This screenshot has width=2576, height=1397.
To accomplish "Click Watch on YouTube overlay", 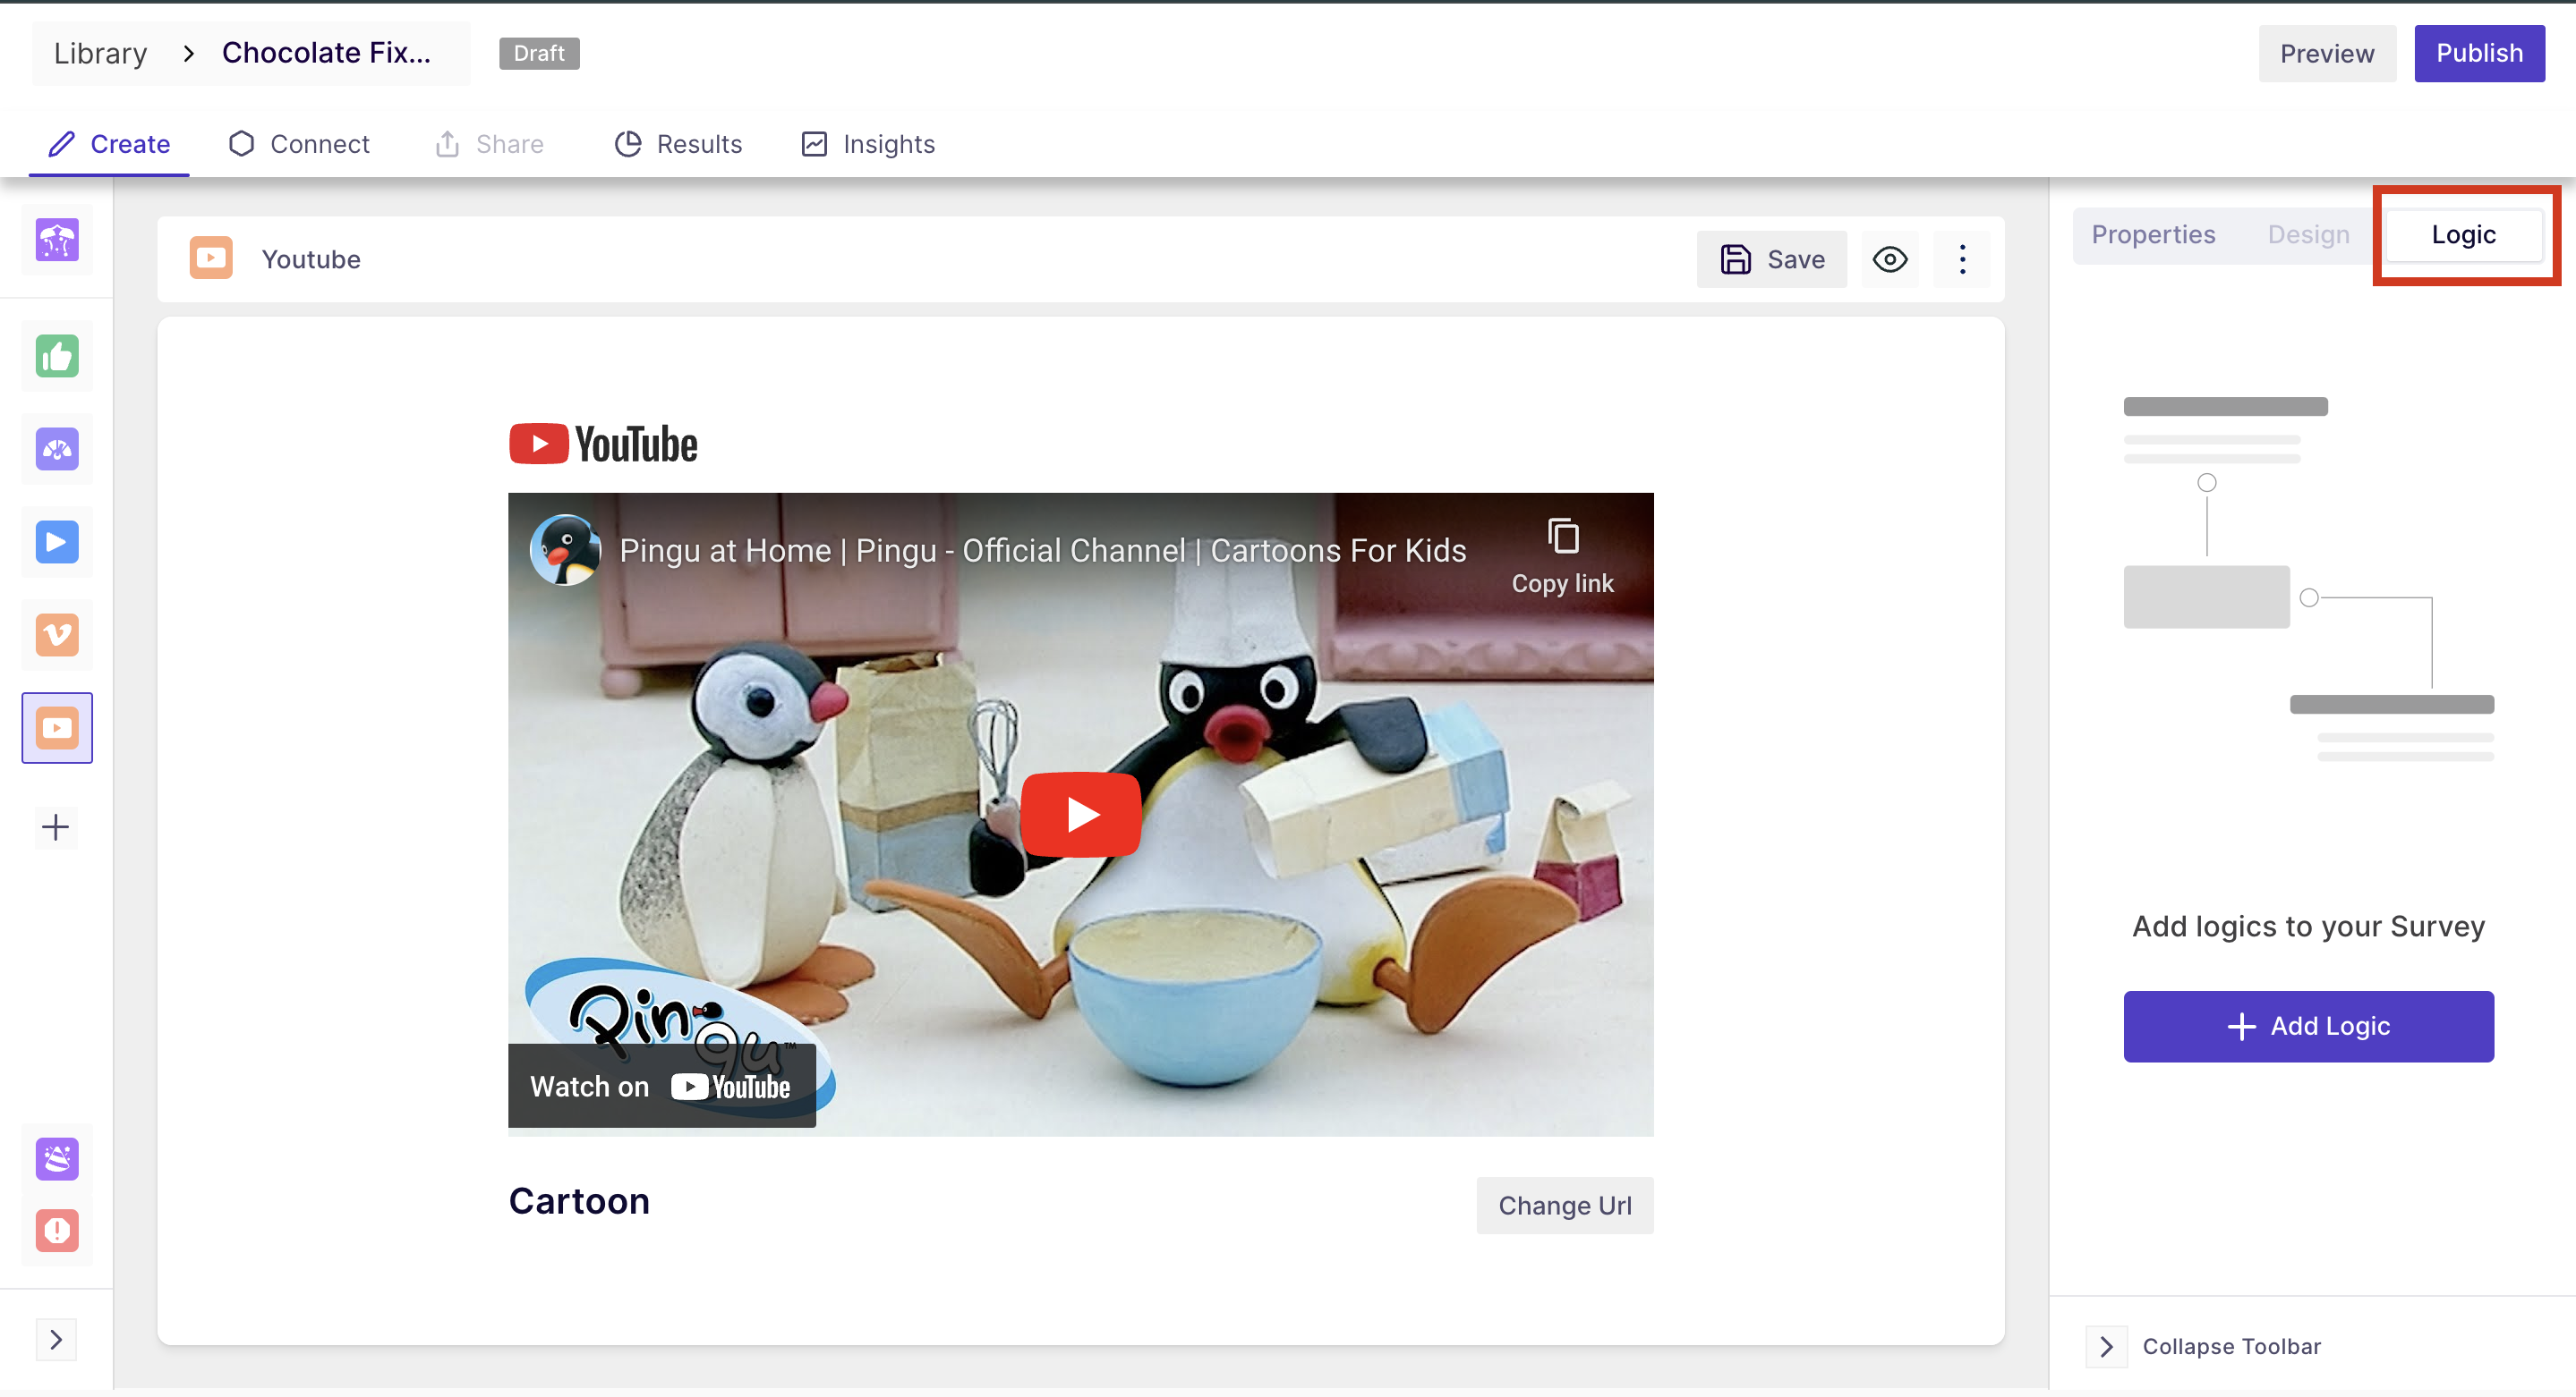I will tap(661, 1087).
